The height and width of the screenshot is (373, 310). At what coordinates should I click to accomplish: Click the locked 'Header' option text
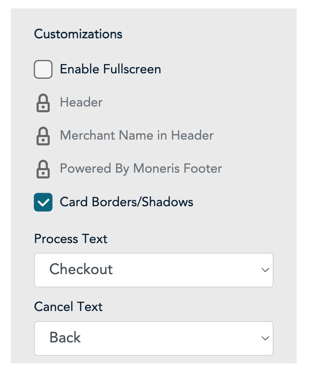81,102
